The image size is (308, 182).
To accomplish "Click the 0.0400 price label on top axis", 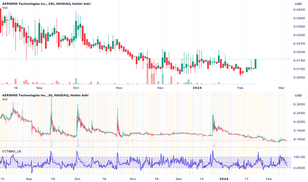I will [299, 18].
